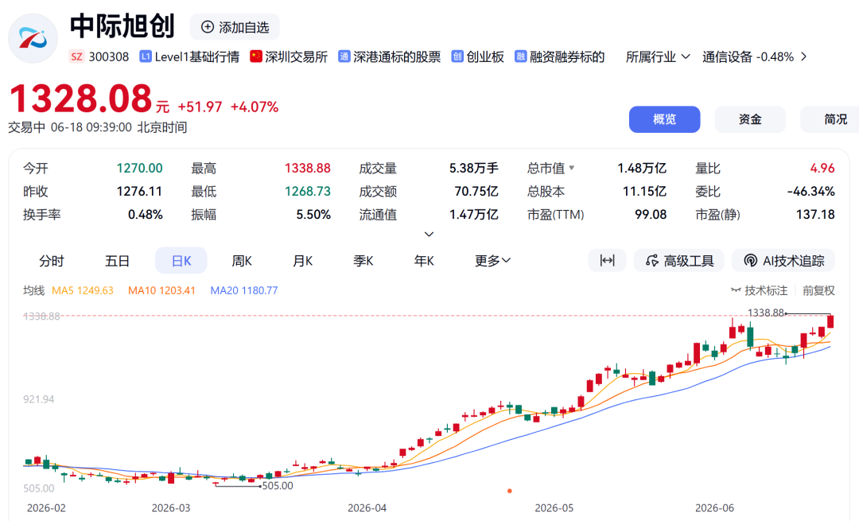Screen dimensions: 859x521
Task: Click the 融 icon before 融资融券标的
Action: tap(520, 56)
